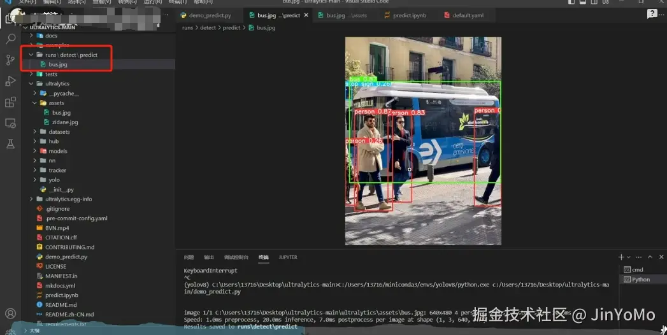Maximize the terminal panel with the caret icon
This screenshot has height=335, width=667.
click(x=650, y=257)
